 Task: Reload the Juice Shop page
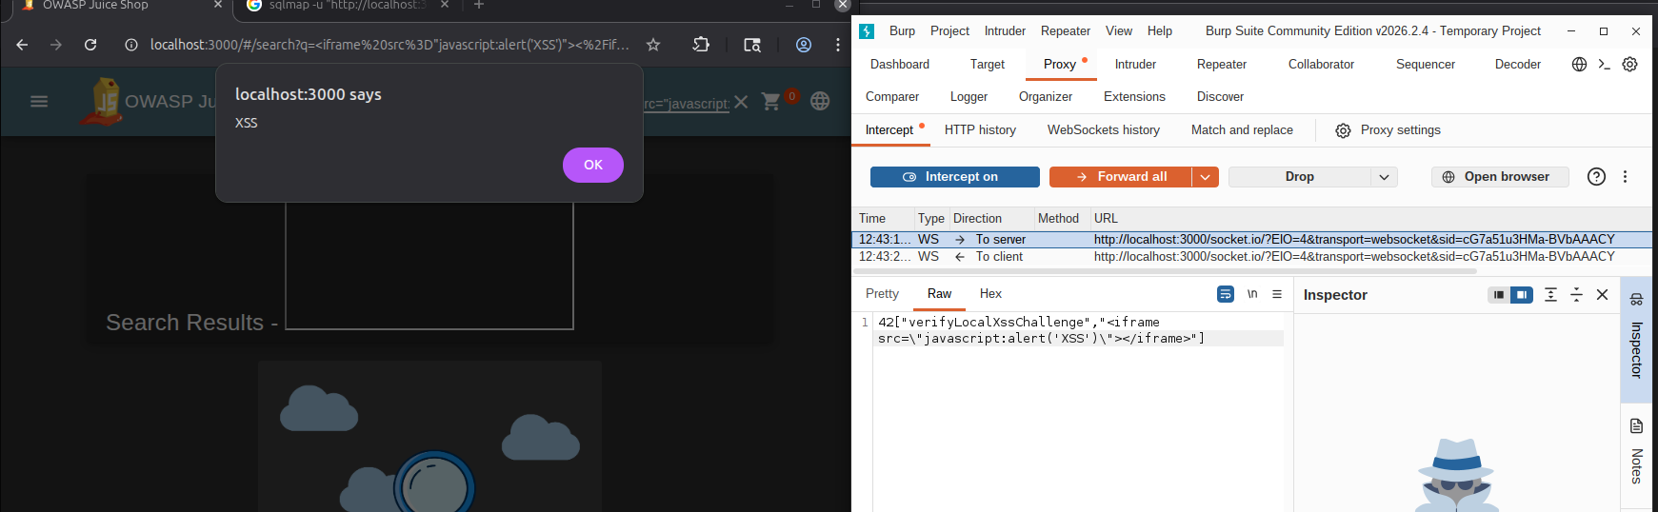pyautogui.click(x=90, y=45)
